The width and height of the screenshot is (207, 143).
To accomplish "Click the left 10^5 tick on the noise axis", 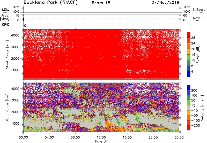I will (16, 7).
